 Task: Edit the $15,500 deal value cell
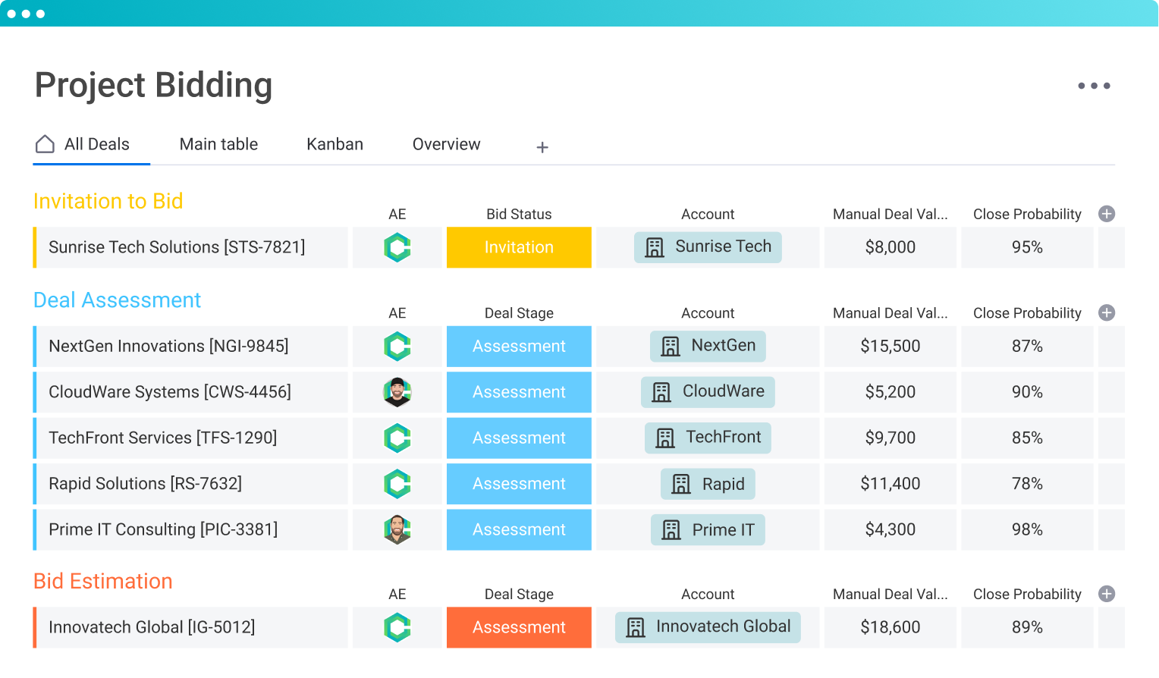(890, 347)
